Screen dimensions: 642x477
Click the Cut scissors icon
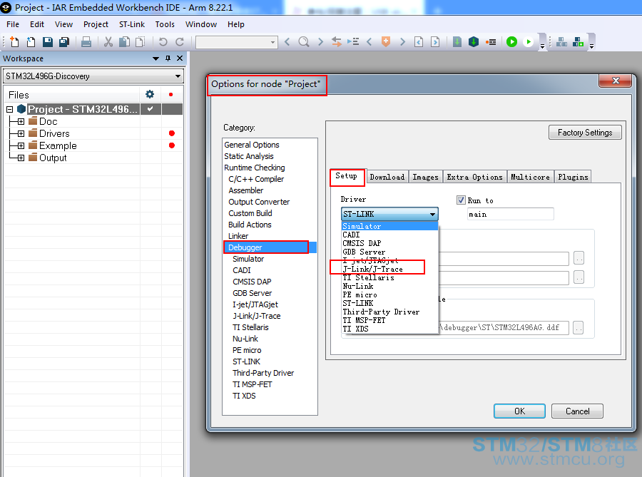point(108,42)
